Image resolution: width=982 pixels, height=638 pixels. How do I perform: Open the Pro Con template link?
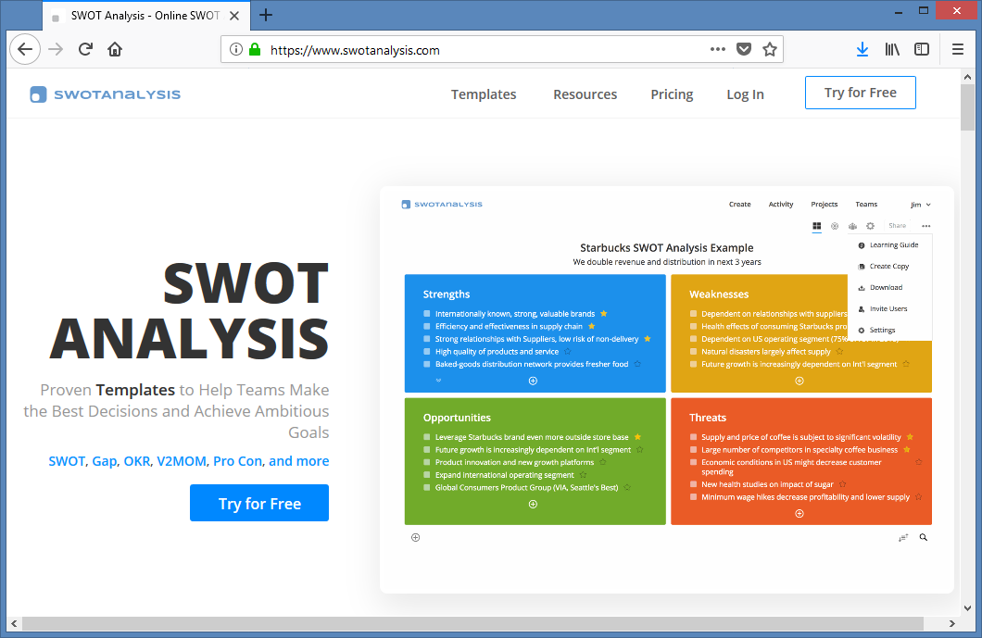(x=237, y=461)
